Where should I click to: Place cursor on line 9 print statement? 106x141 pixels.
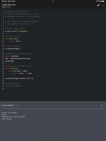(x=17, y=31)
